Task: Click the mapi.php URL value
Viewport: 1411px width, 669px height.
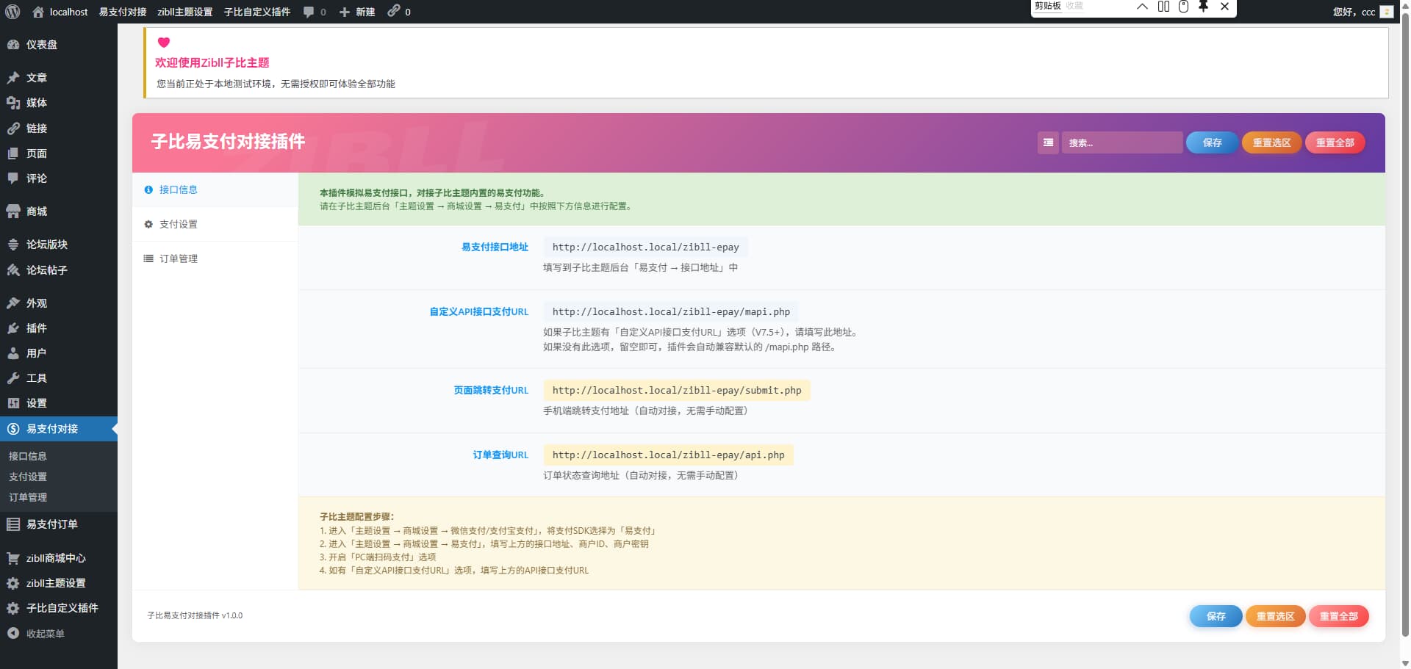Action: coord(671,312)
